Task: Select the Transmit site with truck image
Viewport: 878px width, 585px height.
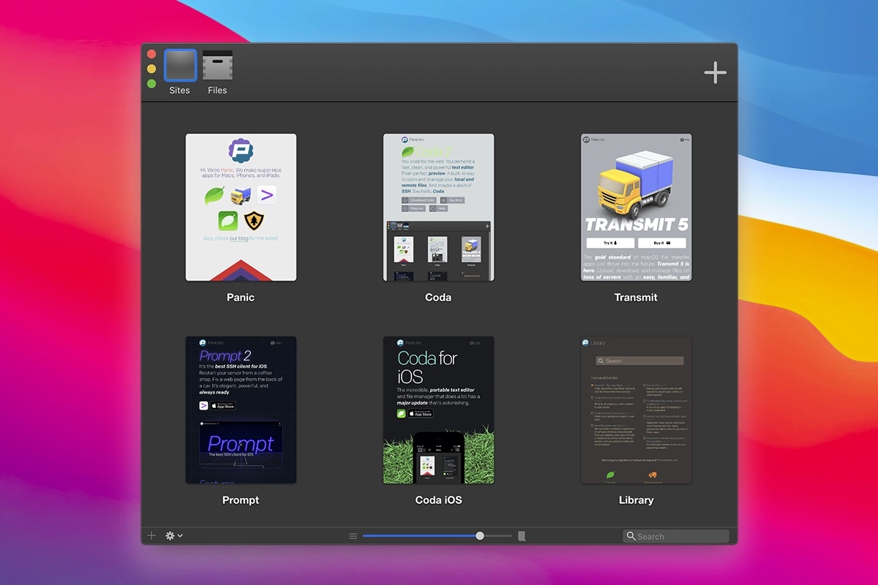Action: coord(636,207)
